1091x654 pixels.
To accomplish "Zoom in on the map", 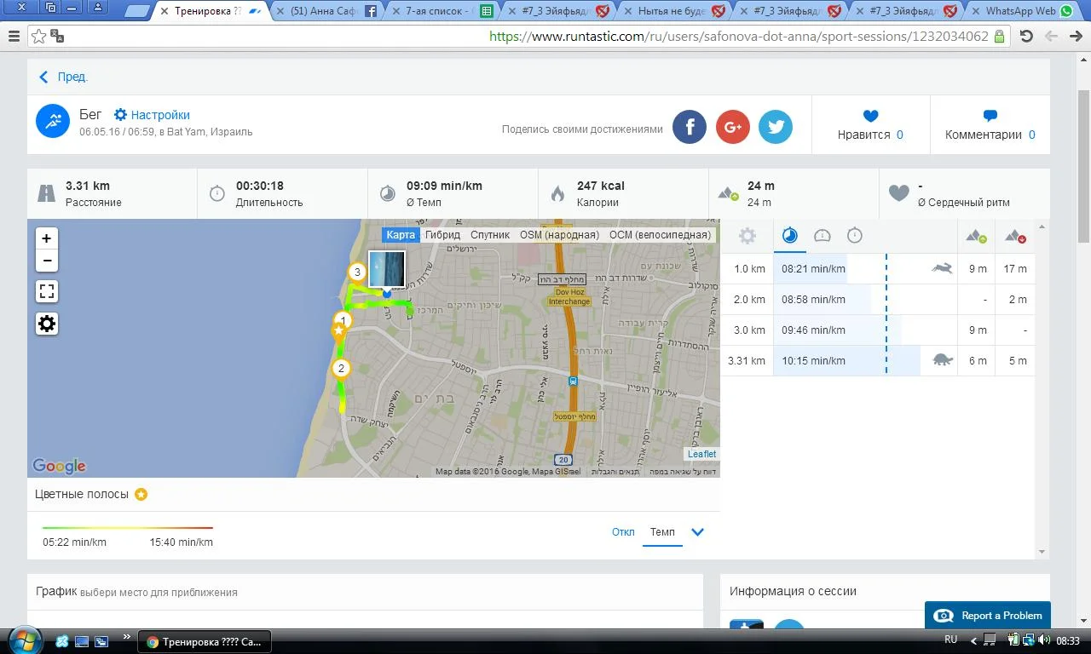I will click(x=47, y=238).
